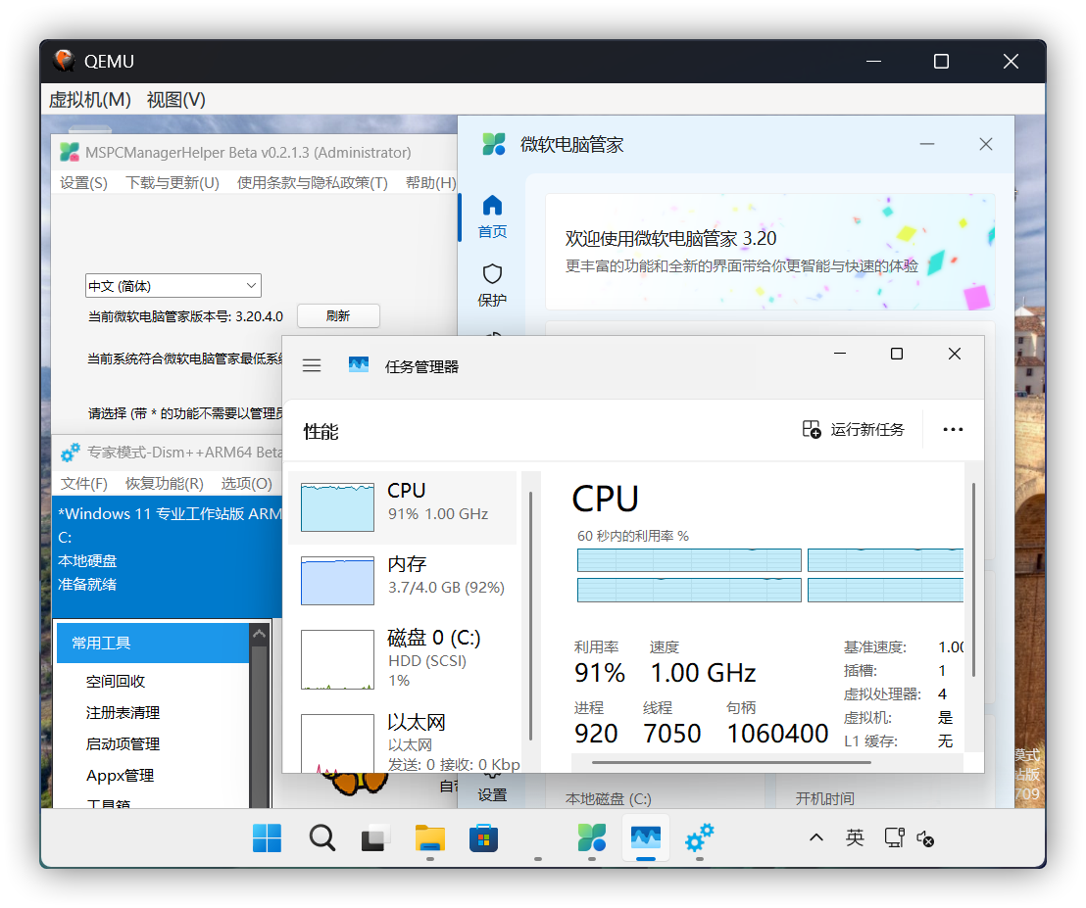Select Memory performance graph thumbnail
The image size is (1086, 908).
coord(337,581)
